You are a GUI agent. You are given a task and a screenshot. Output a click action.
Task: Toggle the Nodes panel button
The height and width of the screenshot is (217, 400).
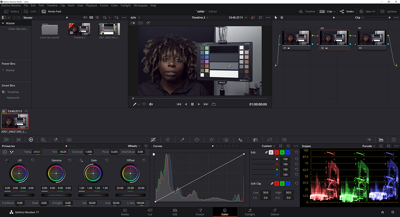click(x=347, y=12)
